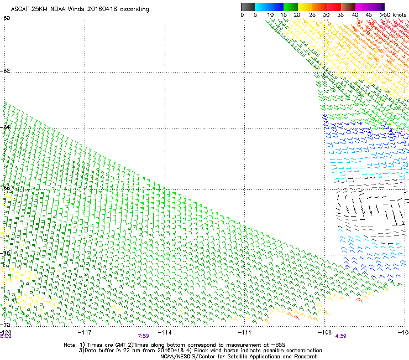Click the NOAA/NESDIS credit line
The width and height of the screenshot is (409, 360).
pos(239,357)
